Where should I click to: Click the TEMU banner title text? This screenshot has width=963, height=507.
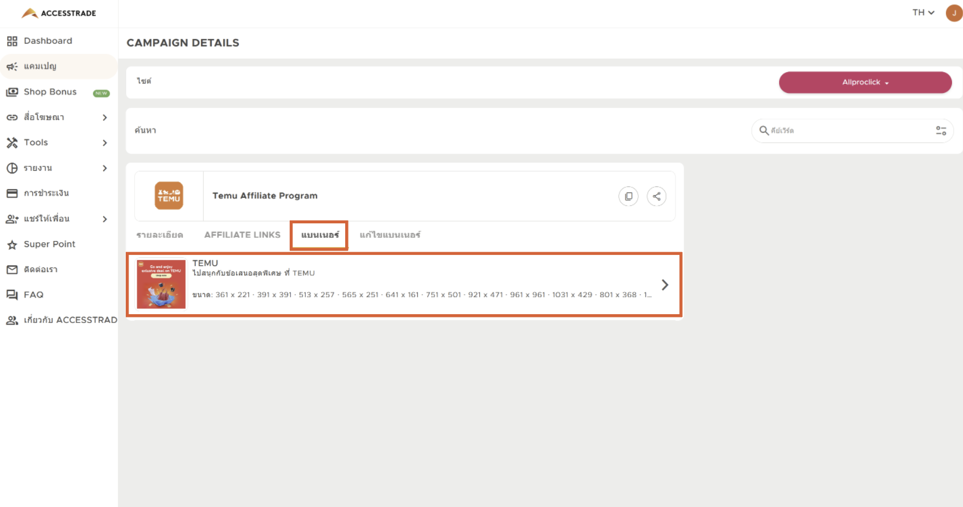coord(205,263)
